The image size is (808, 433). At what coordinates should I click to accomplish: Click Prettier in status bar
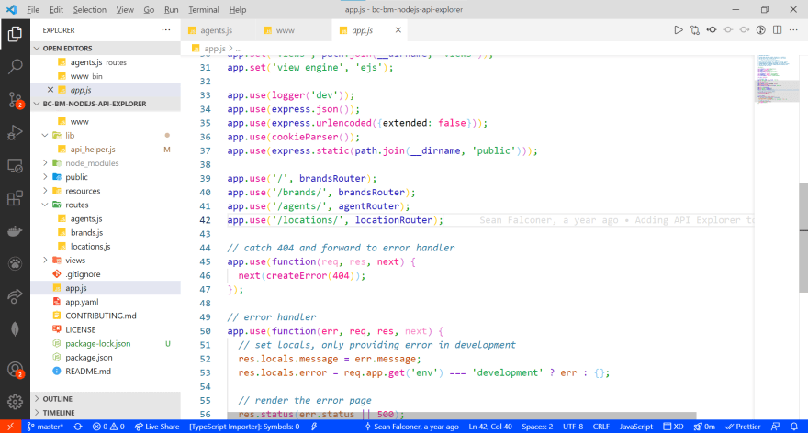tap(743, 427)
